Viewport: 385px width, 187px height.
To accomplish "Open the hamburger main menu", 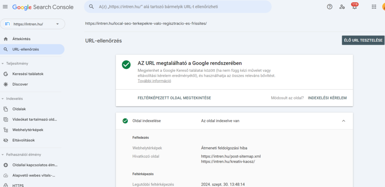I will click(5, 7).
